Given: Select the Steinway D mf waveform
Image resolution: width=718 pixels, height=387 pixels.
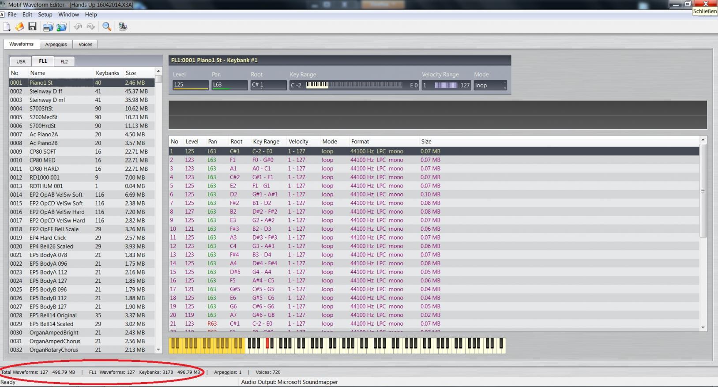Looking at the screenshot, I should [82, 100].
